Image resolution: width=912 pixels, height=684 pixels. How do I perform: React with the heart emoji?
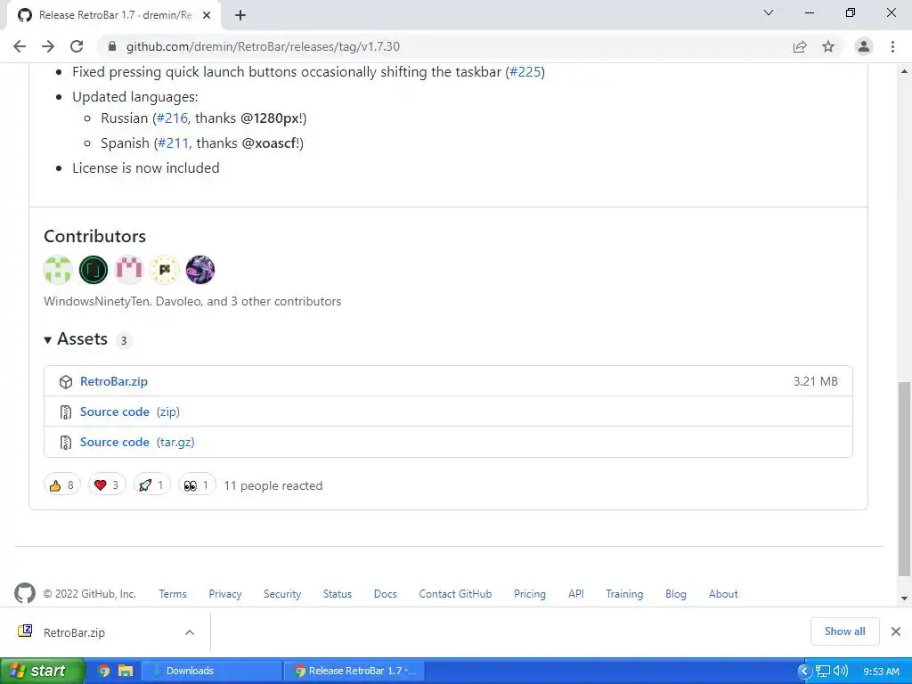click(107, 485)
